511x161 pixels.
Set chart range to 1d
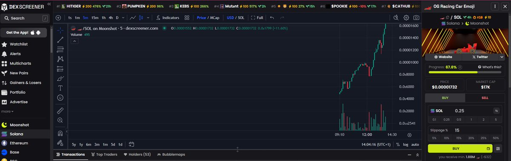tap(120, 144)
